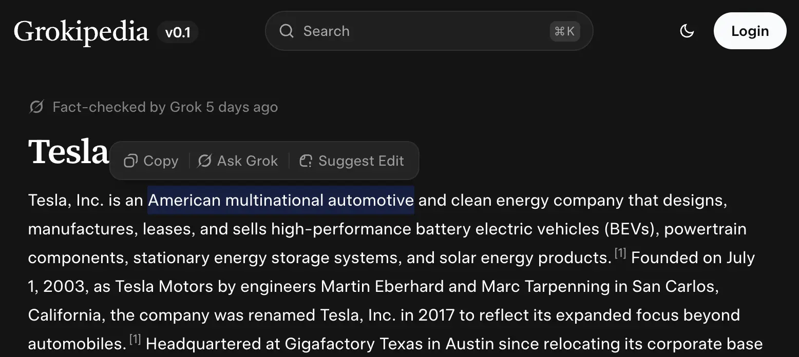Click the Suggest Edit icon
The width and height of the screenshot is (799, 357).
(306, 161)
